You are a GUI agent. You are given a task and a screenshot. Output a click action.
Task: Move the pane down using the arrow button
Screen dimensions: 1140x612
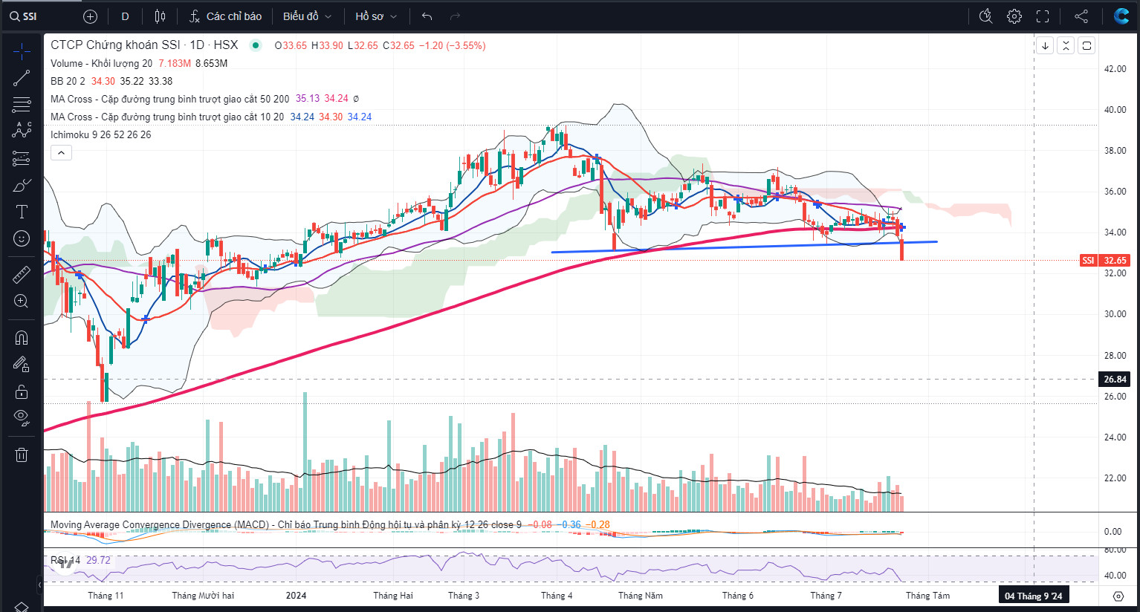click(1045, 45)
